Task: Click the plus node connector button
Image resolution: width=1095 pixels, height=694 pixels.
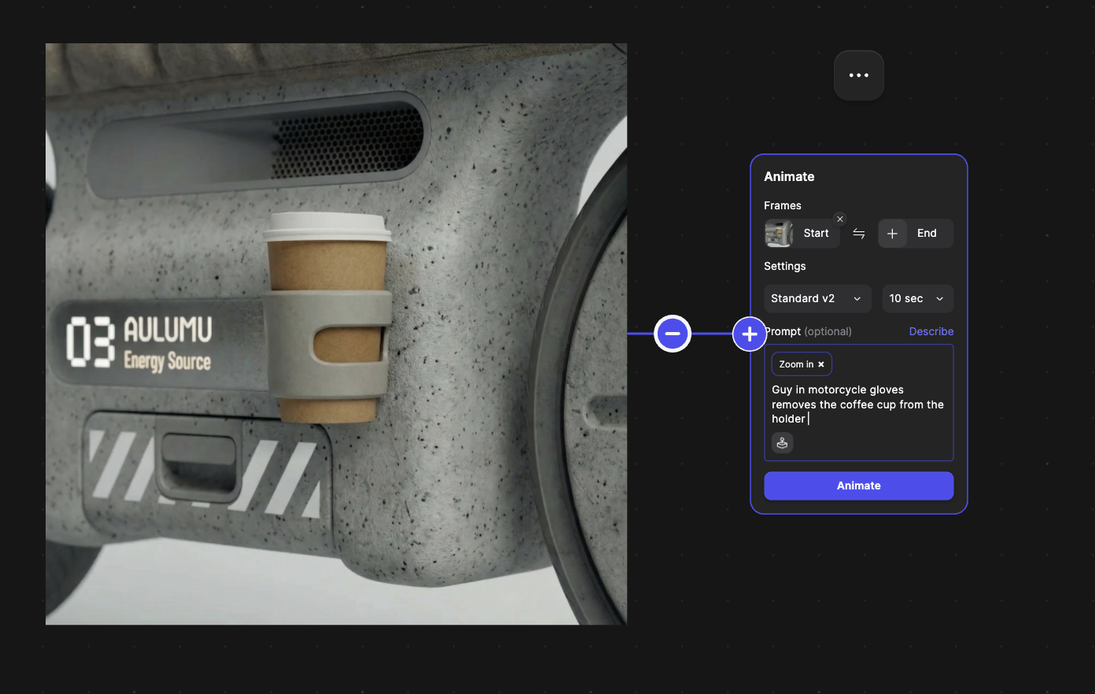Action: click(750, 334)
